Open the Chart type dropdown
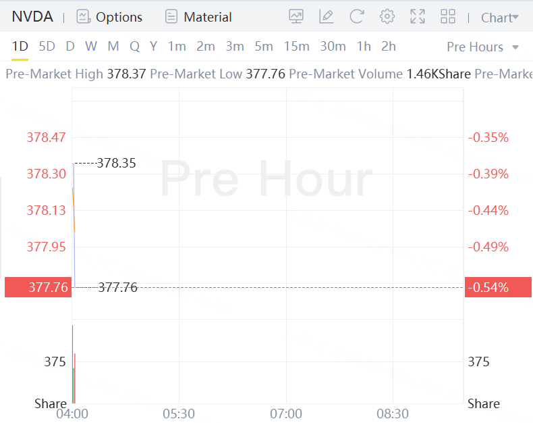The width and height of the screenshot is (533, 423). (x=499, y=18)
